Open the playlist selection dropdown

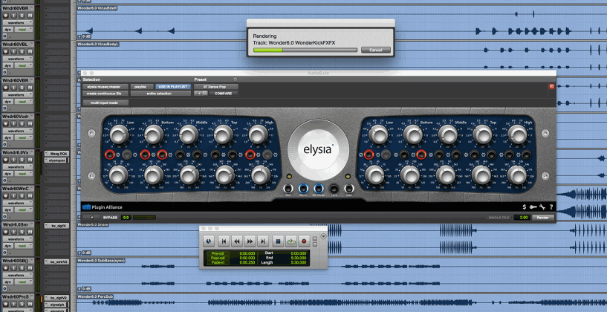tap(141, 87)
